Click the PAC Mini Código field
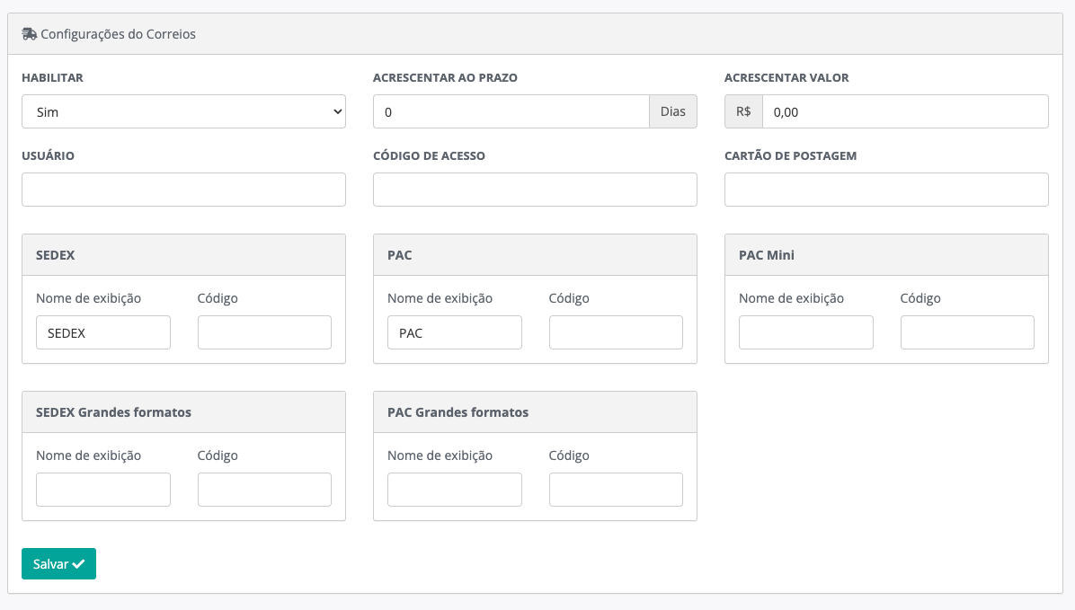Screen dimensions: 1075x610 tap(967, 332)
